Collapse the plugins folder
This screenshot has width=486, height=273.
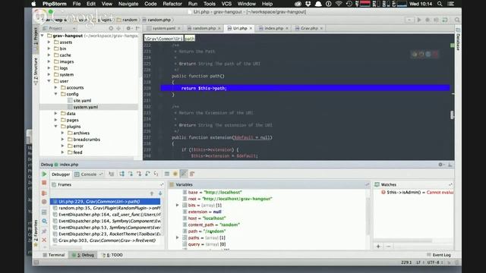55,127
